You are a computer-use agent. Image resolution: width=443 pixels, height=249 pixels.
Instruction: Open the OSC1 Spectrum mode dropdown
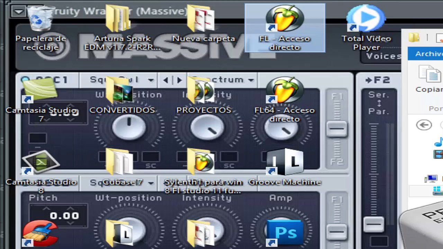tap(251, 80)
